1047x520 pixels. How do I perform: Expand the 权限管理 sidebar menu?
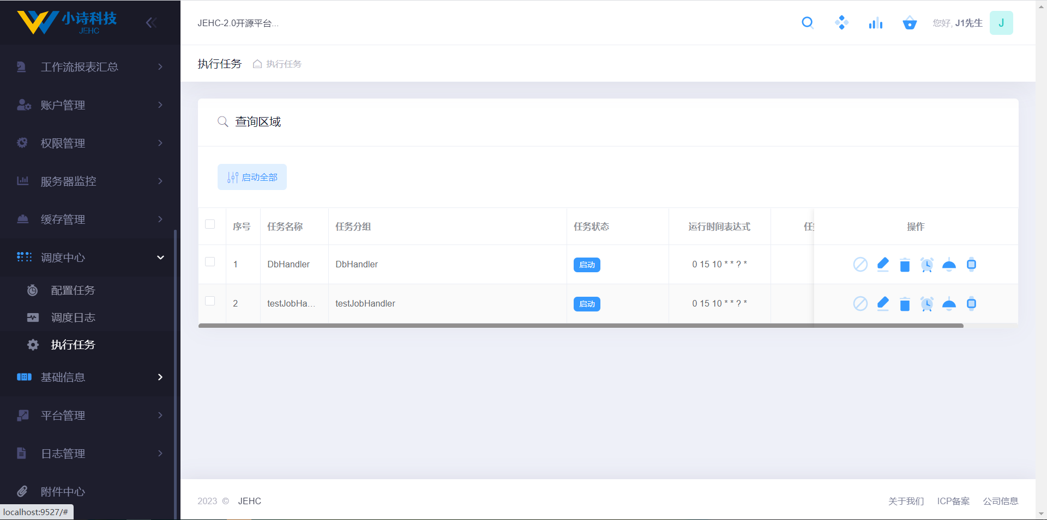[x=90, y=143]
